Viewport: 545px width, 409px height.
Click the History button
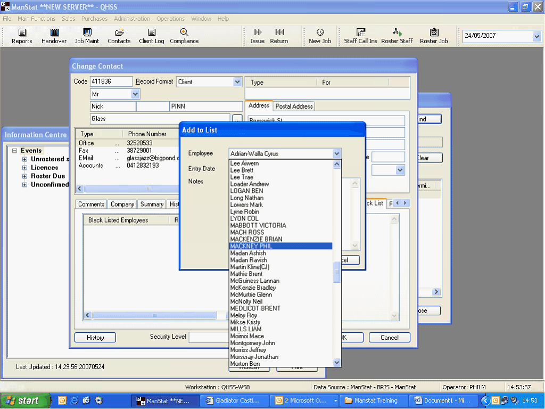pos(95,337)
